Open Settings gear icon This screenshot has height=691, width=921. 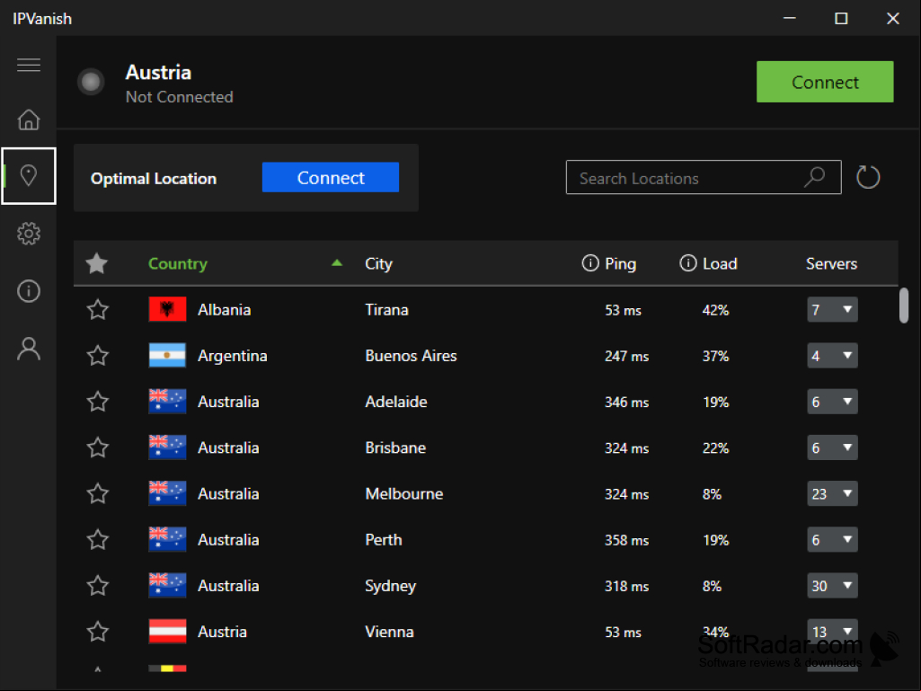point(28,234)
